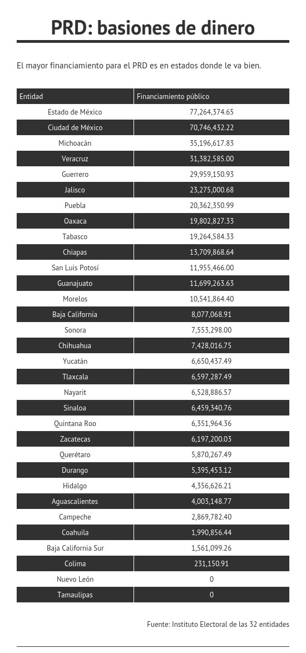
Task: Click the Aguascalientes row label
Action: tap(75, 501)
